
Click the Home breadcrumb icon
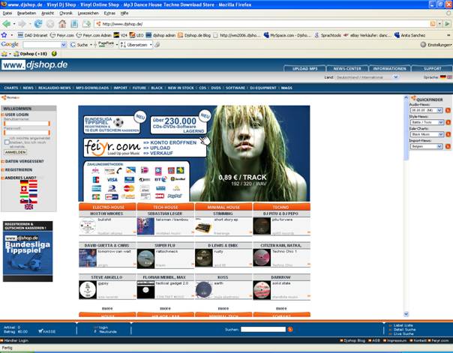tap(7, 97)
